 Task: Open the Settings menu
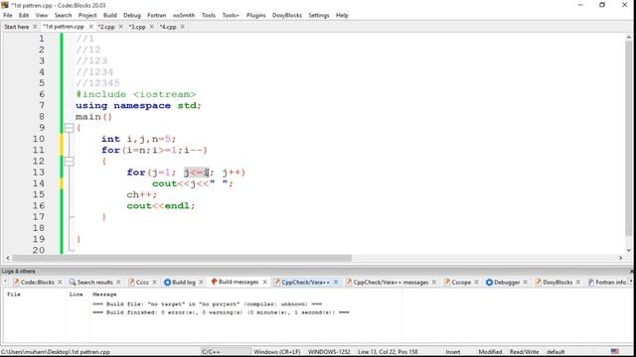tap(319, 16)
